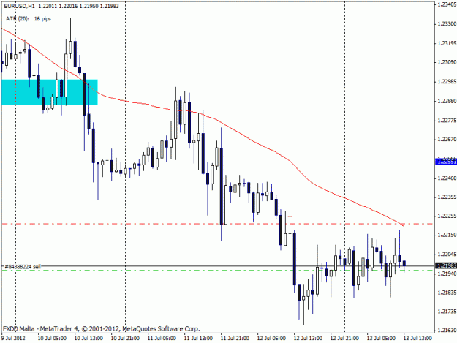
Task: Click the 1.22880 price scale label
Action: [447, 101]
